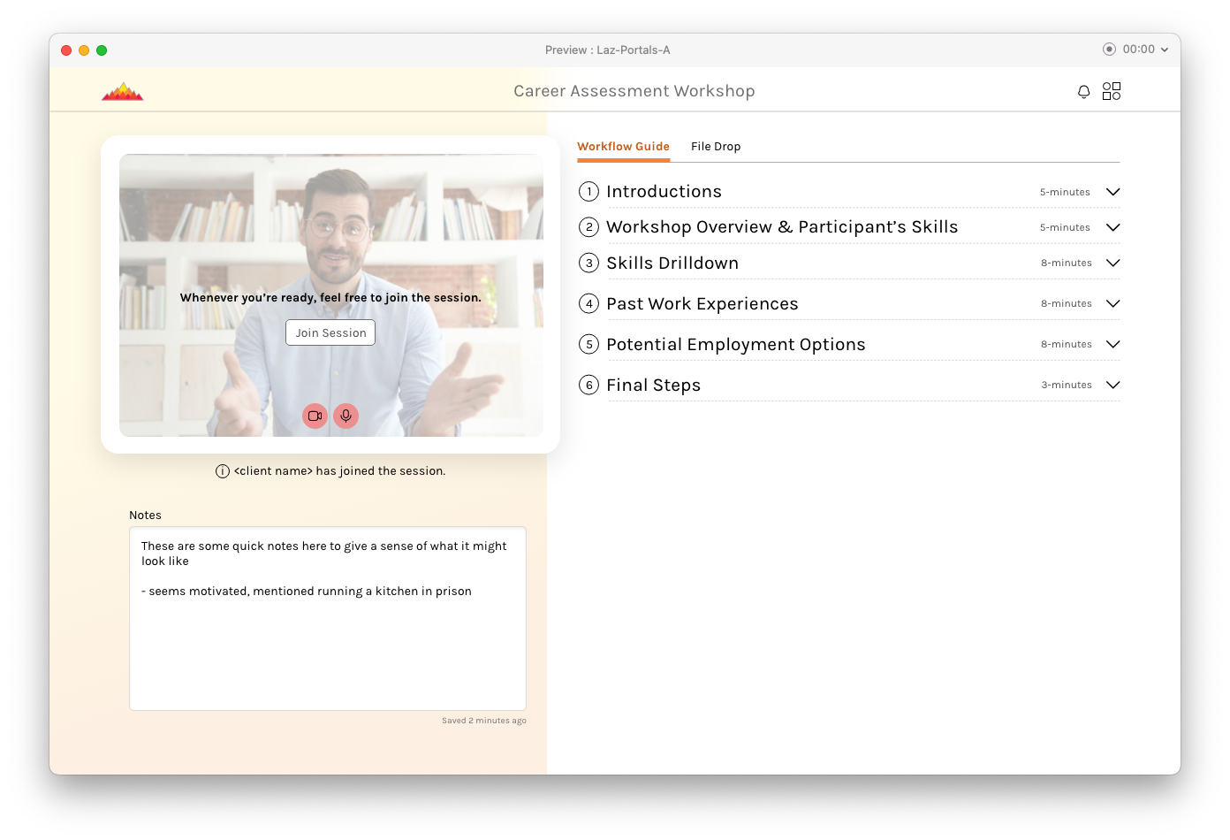
Task: Click the Potential Employment Options heading
Action: tap(736, 345)
